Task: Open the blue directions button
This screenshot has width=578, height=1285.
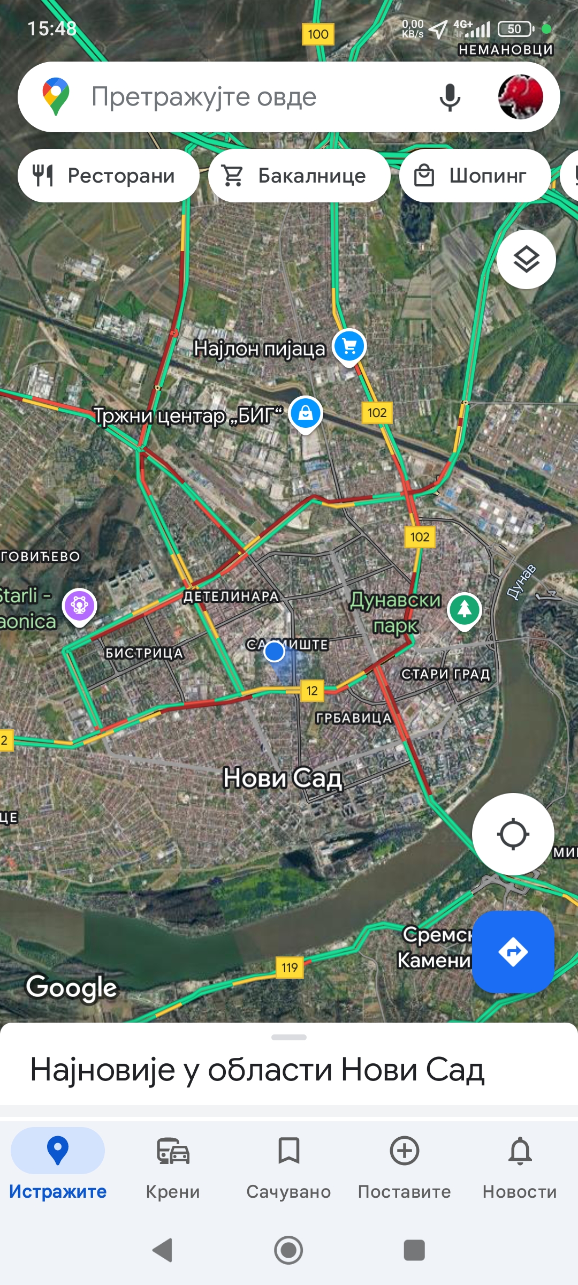Action: tap(513, 952)
